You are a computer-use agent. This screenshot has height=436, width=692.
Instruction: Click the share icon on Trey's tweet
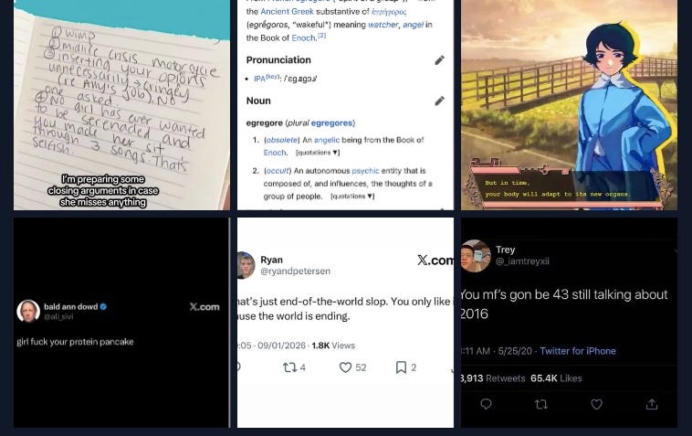pyautogui.click(x=652, y=404)
